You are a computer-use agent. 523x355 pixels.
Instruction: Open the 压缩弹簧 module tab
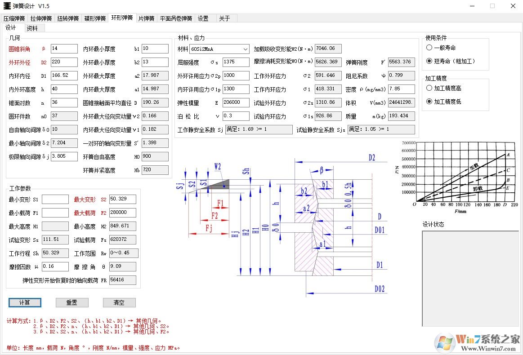13,18
